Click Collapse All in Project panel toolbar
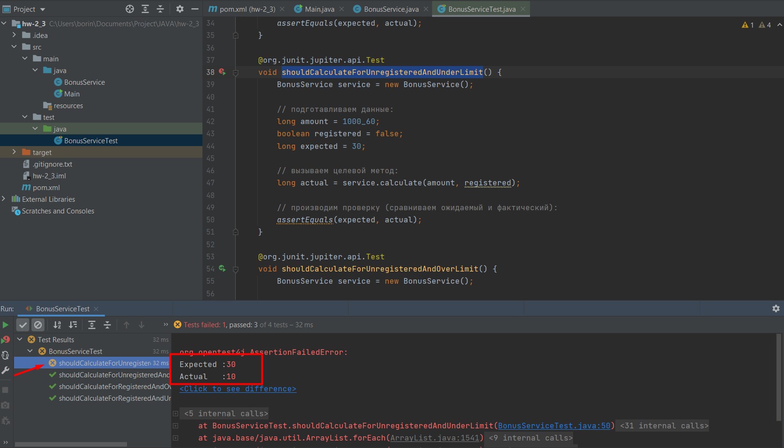 (160, 9)
